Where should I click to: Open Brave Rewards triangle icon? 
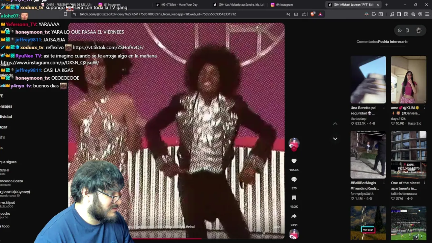320,14
